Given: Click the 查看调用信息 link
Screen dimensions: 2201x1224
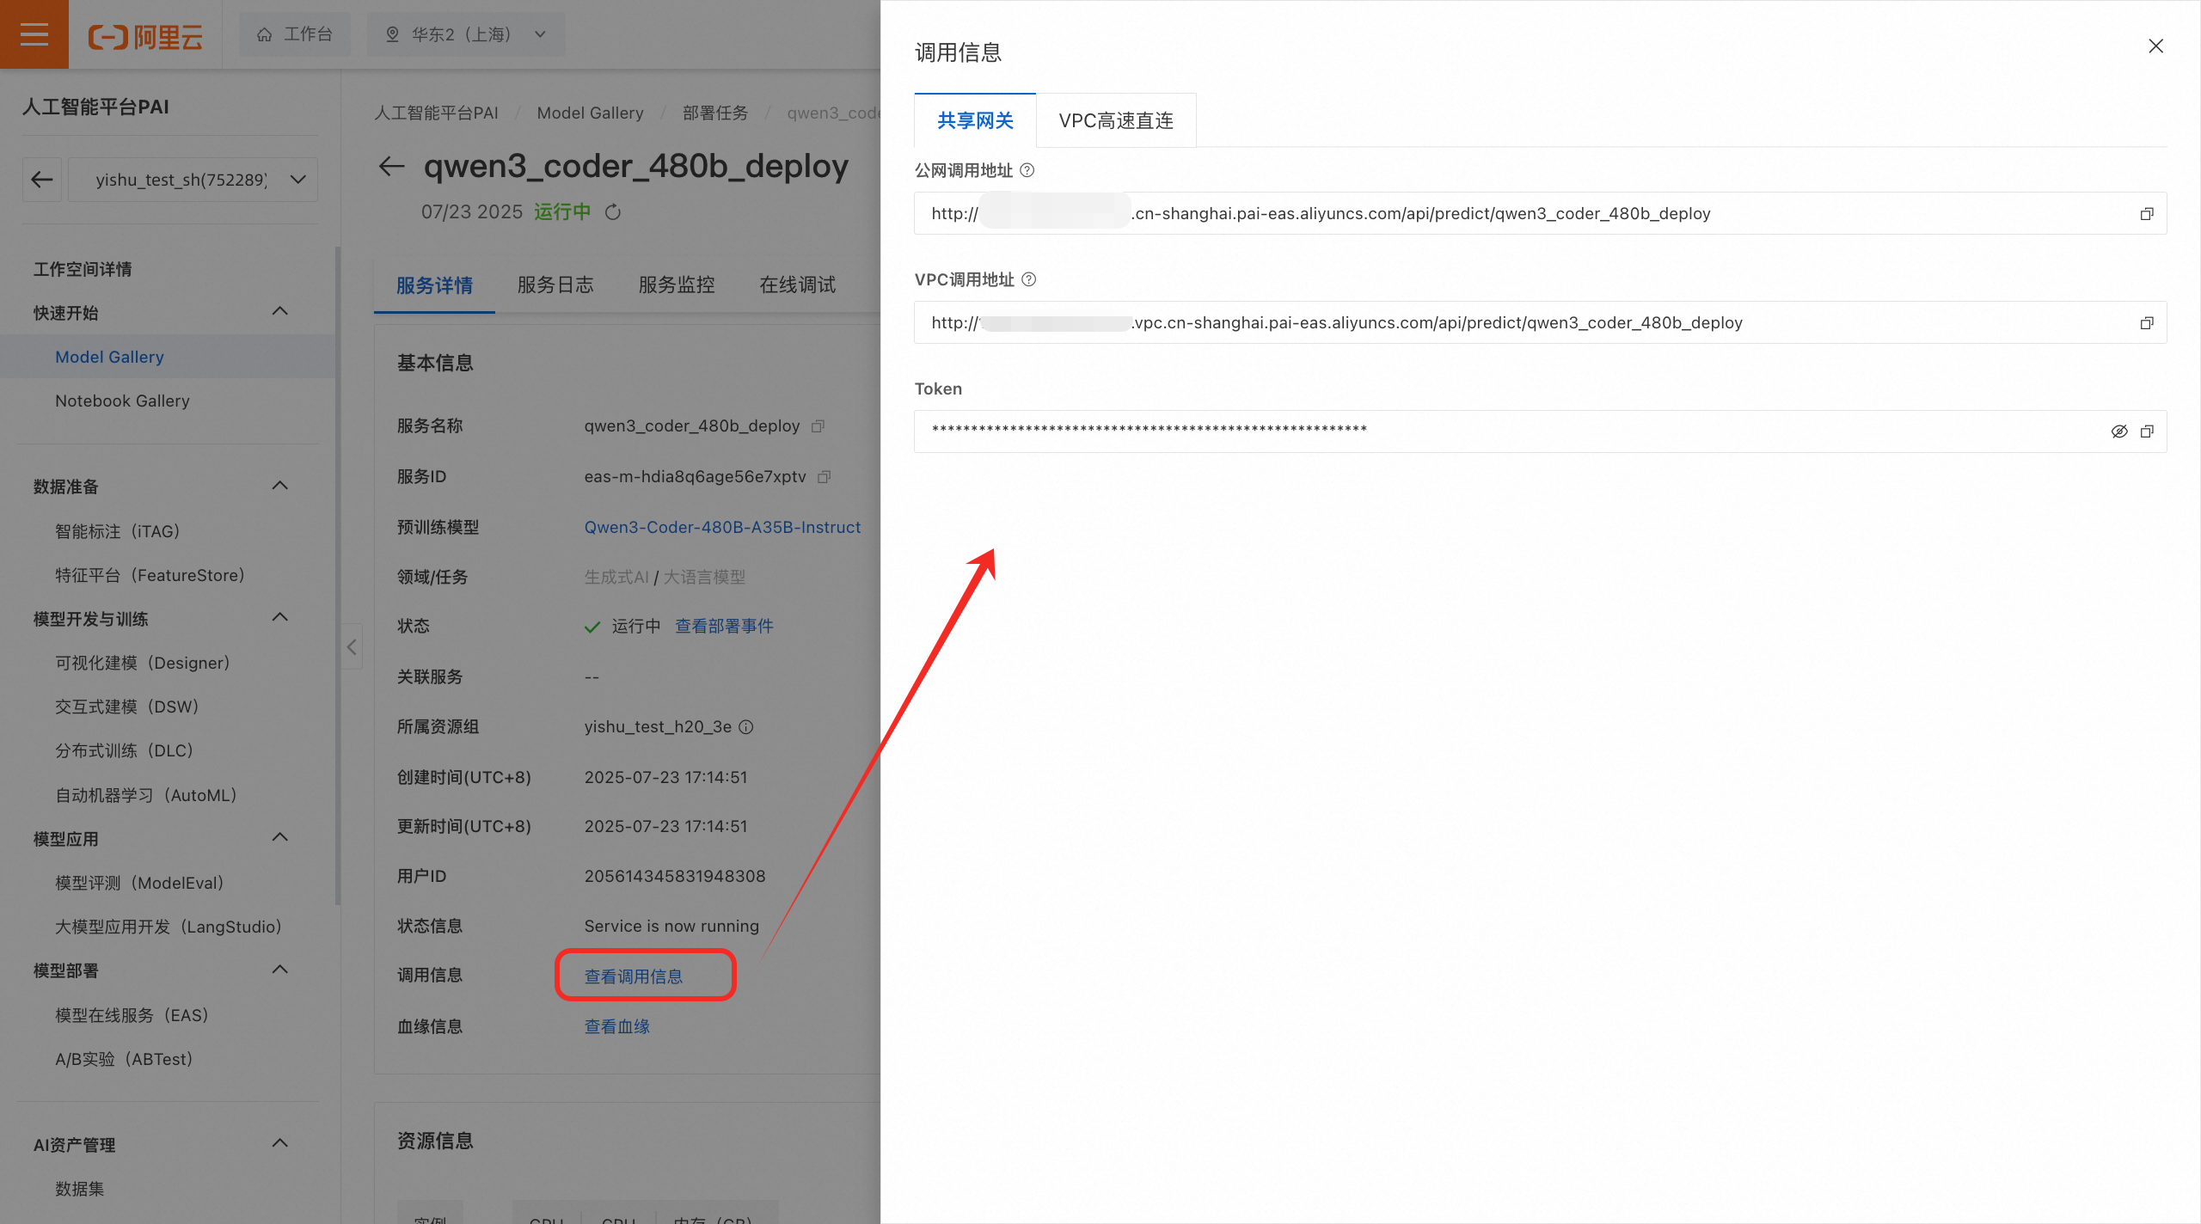Looking at the screenshot, I should 634,976.
